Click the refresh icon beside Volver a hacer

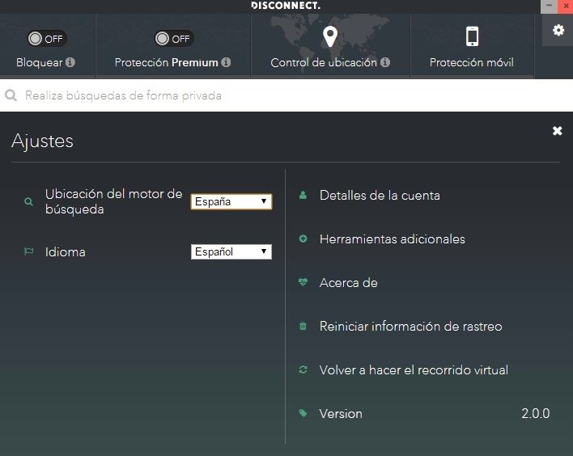point(303,369)
